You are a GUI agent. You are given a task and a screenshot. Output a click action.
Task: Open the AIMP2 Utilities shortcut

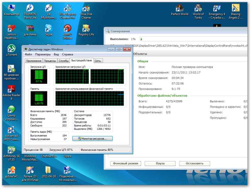[68, 28]
